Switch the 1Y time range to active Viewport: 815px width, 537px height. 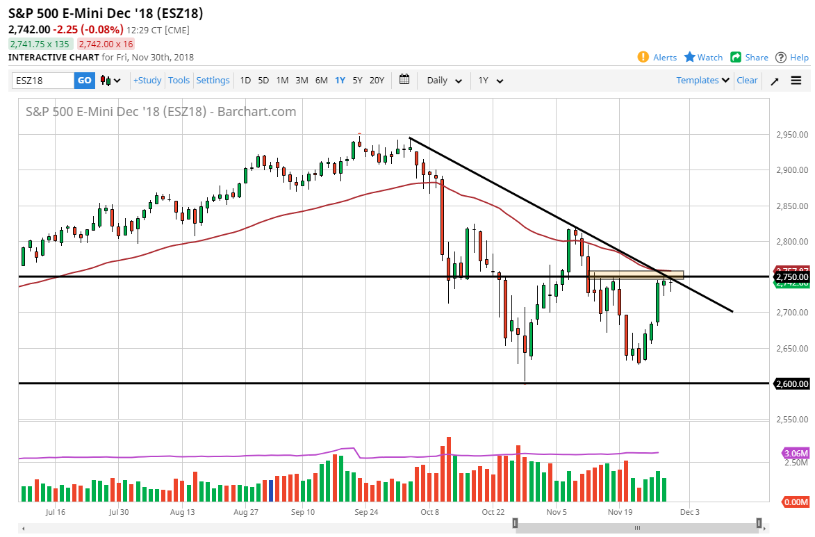click(x=340, y=81)
